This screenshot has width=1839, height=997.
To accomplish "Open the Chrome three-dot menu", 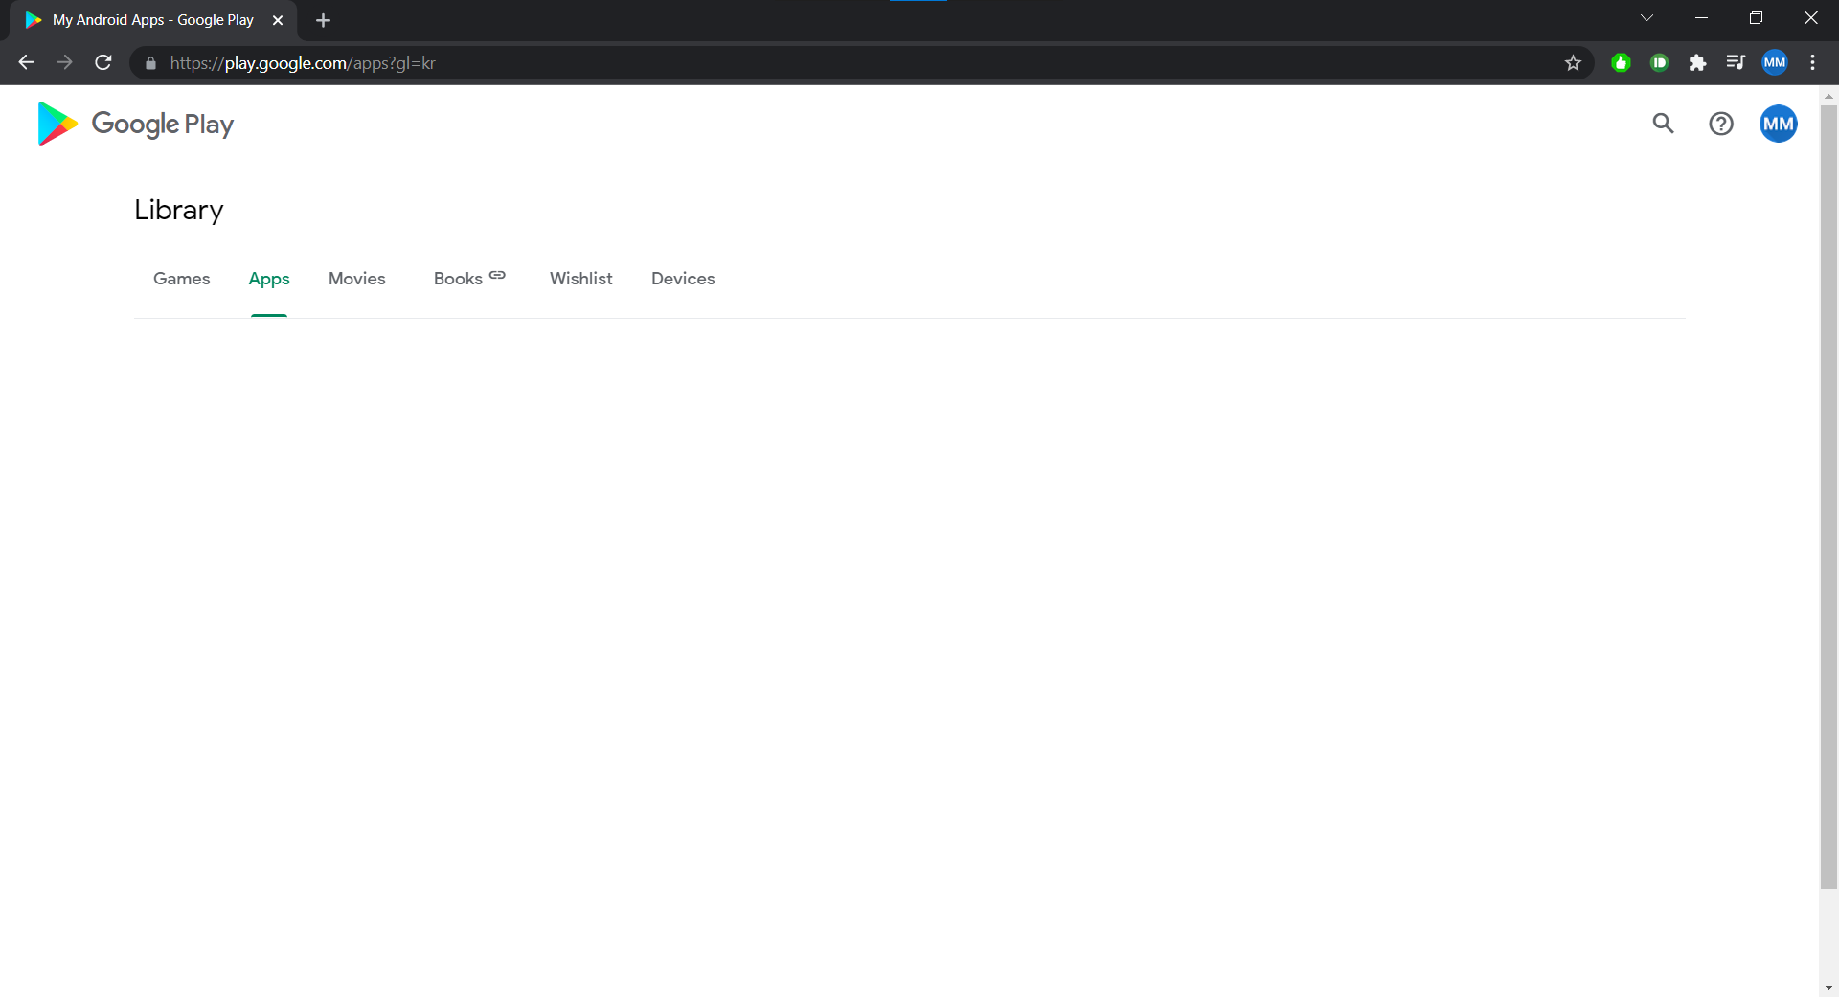I will pyautogui.click(x=1812, y=62).
